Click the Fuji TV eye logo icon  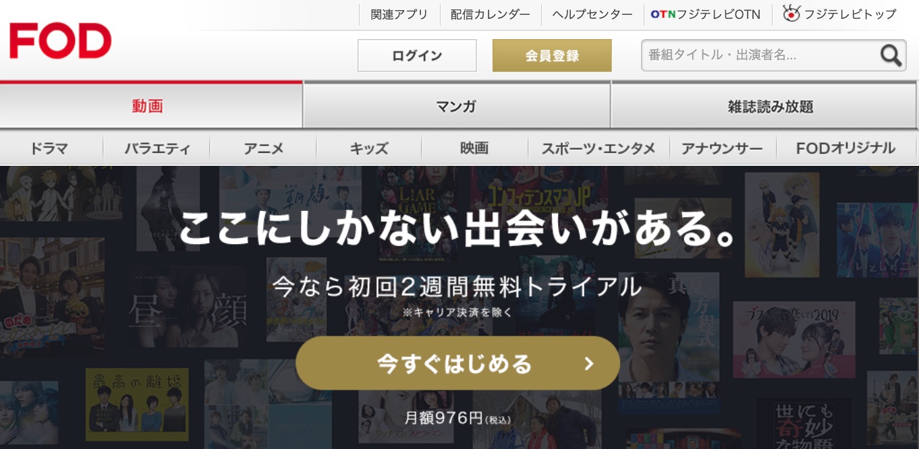coord(791,13)
